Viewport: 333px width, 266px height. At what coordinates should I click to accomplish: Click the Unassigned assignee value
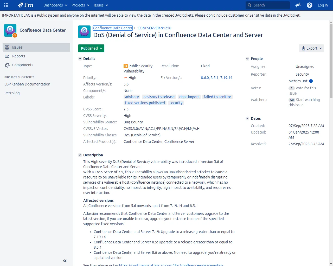305,66
